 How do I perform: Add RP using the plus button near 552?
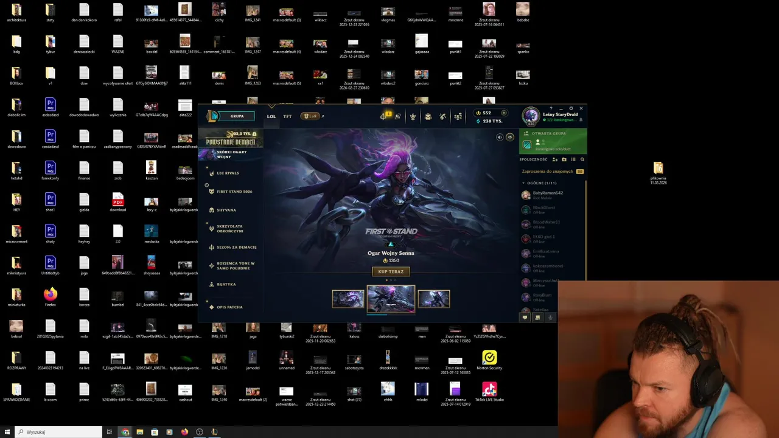tap(503, 113)
